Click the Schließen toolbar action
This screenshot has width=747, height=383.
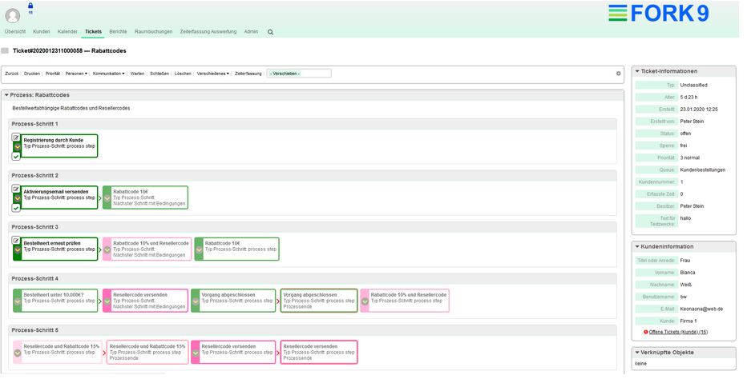coord(159,74)
